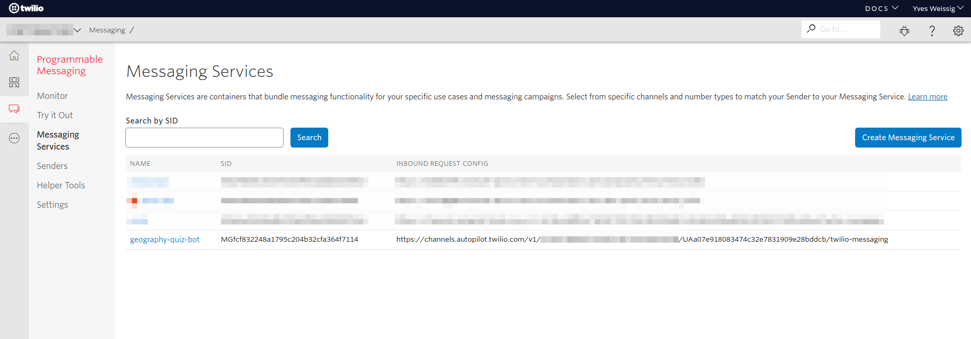Click the INBOUND REQUEST CONFIG header
Viewport: 971px width, 339px height.
442,164
